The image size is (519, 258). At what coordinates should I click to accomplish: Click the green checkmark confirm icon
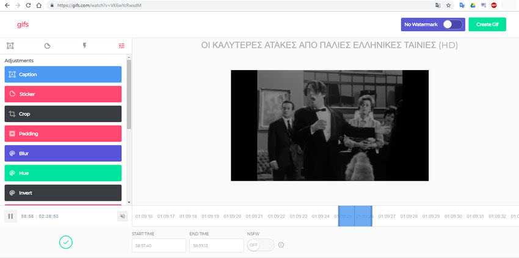coord(66,242)
